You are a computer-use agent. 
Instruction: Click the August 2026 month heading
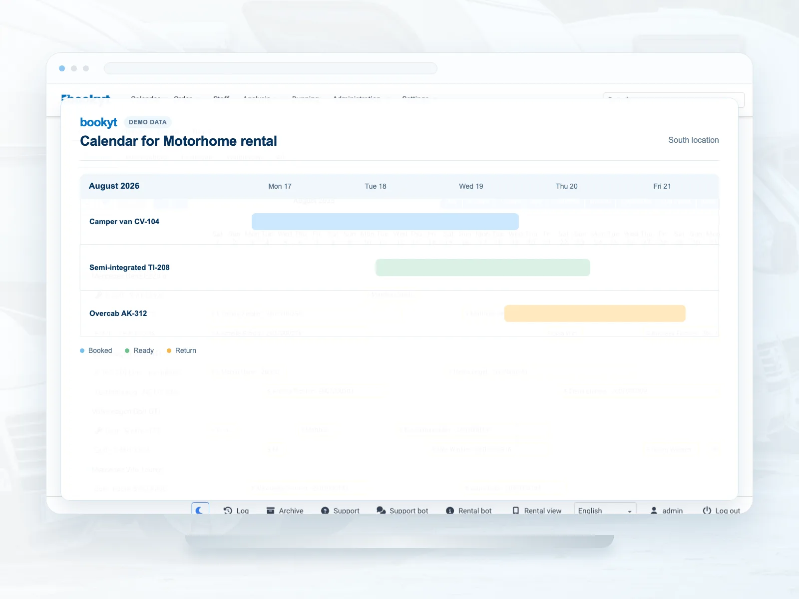tap(114, 186)
